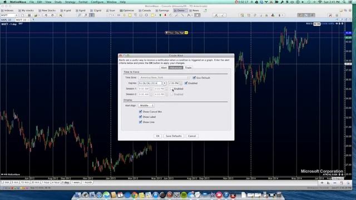Click the wrench and screwdriver preferences icon
This screenshot has width=356, height=200.
(330, 15)
